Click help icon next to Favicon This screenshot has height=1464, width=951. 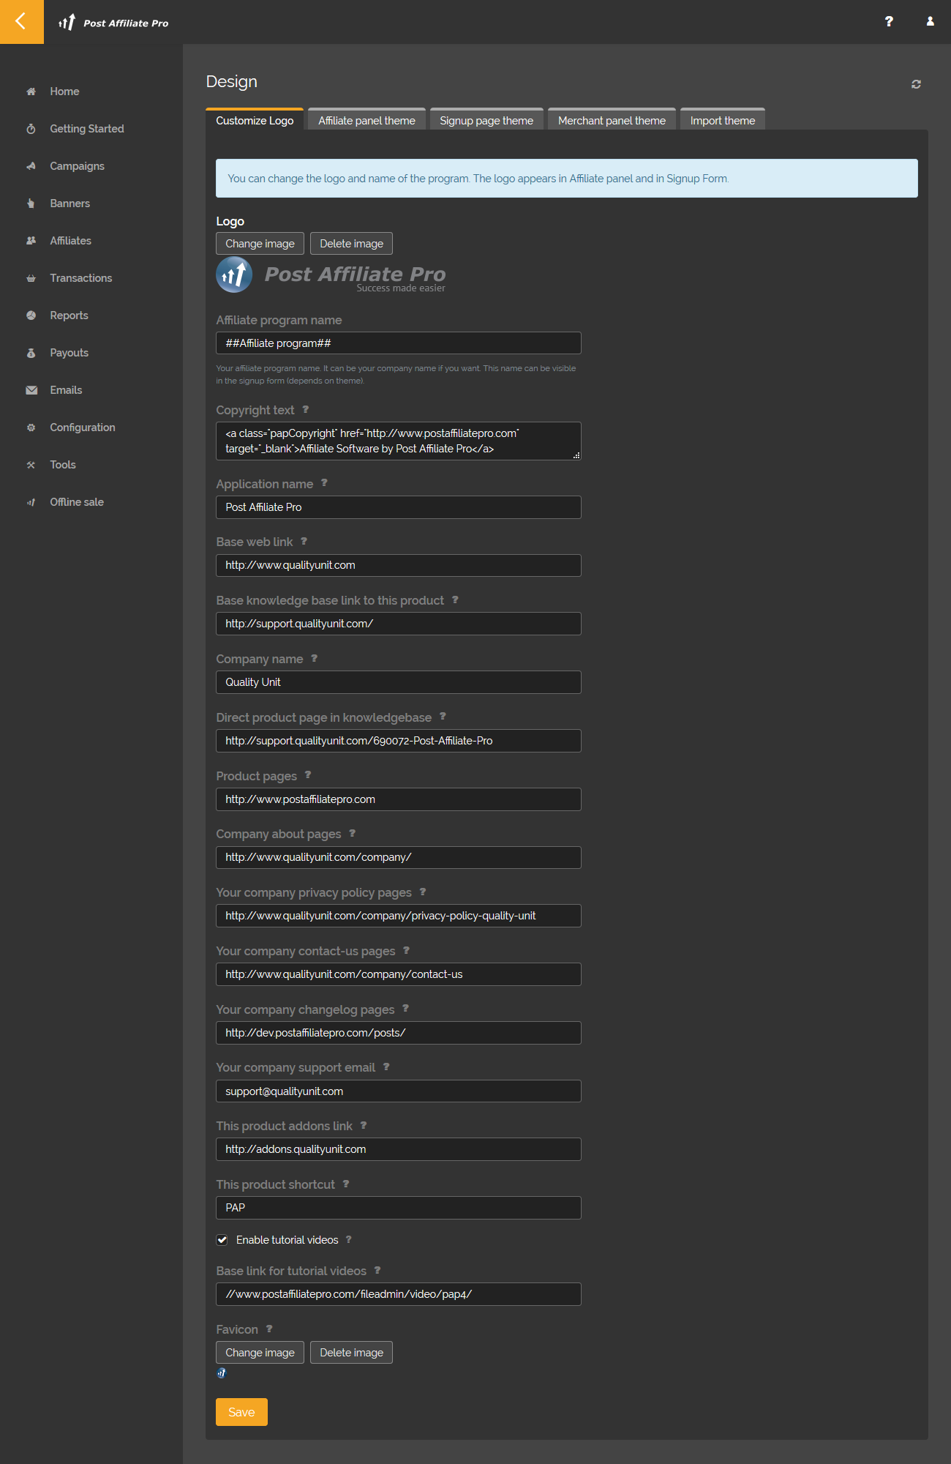click(269, 1329)
